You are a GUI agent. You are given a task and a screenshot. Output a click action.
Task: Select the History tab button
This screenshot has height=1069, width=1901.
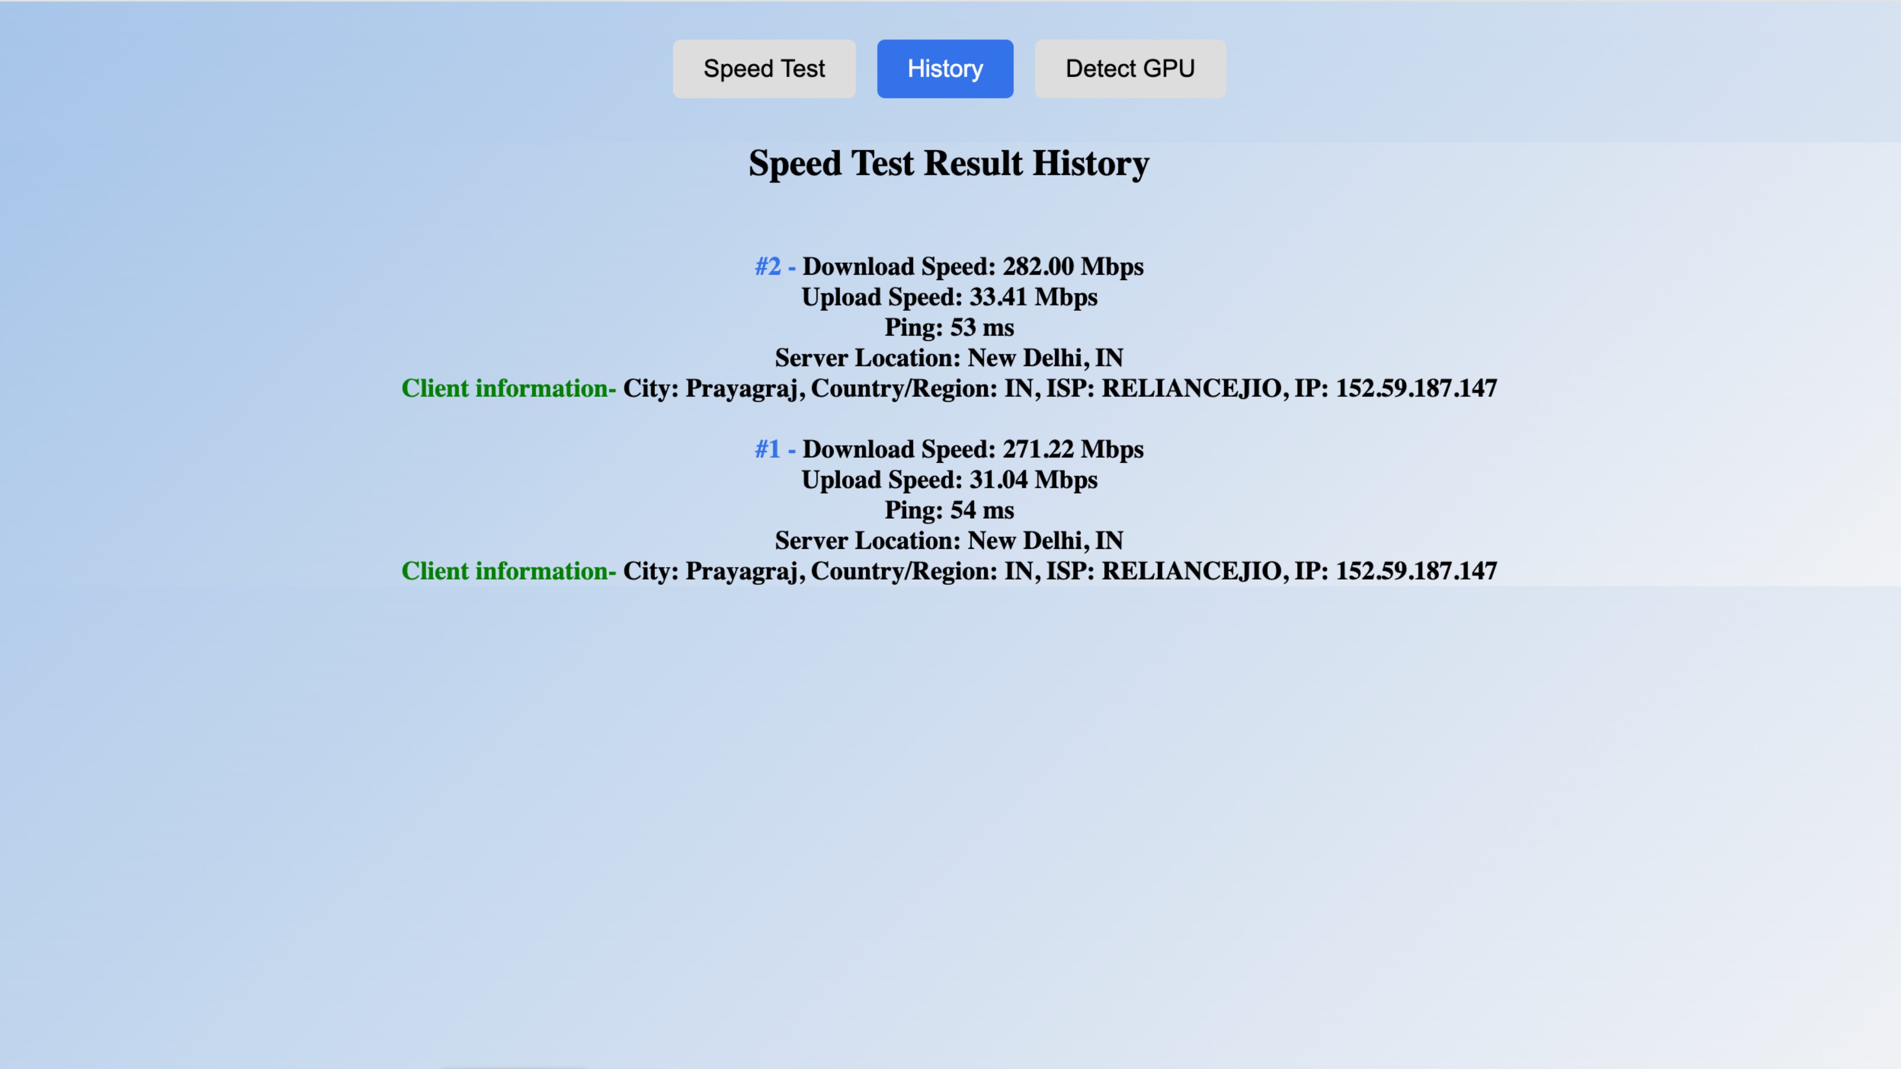point(945,69)
